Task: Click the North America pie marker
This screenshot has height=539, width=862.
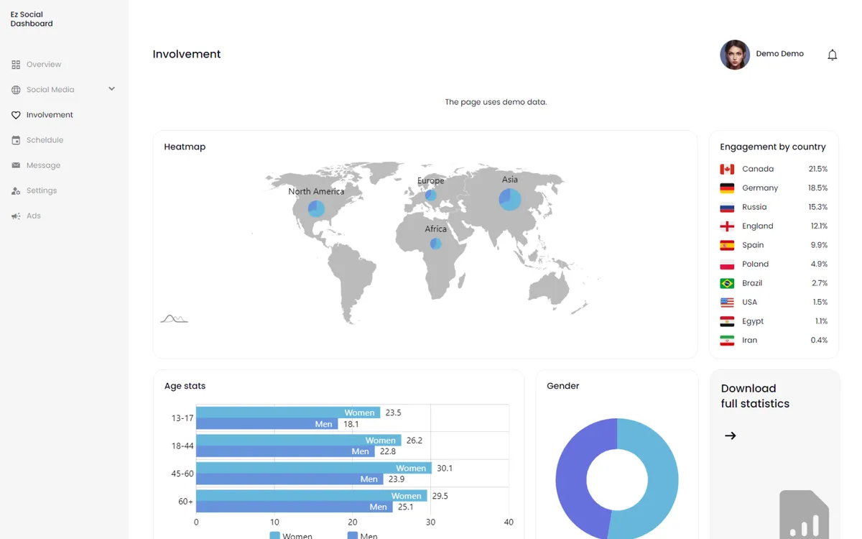Action: pyautogui.click(x=316, y=209)
